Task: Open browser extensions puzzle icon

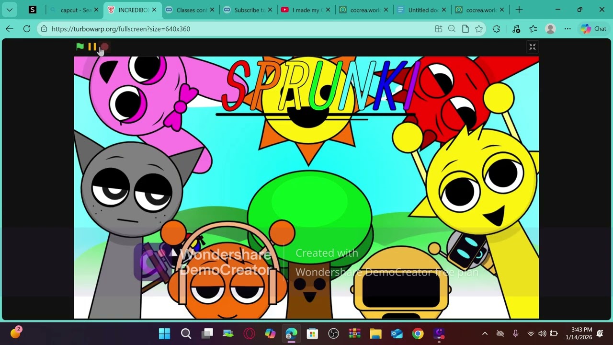Action: coord(496,29)
